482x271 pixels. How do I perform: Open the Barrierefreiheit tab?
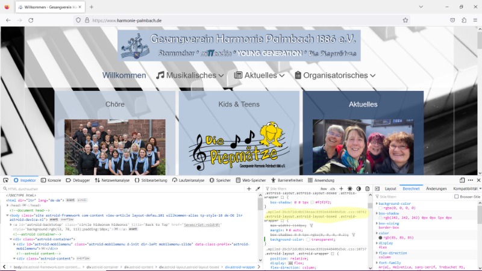click(287, 180)
